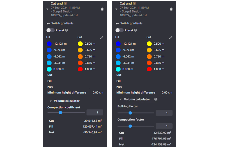Select the yellow 0.500 m swatch in left panel
Screen dimensions: 228x148
[80, 44]
